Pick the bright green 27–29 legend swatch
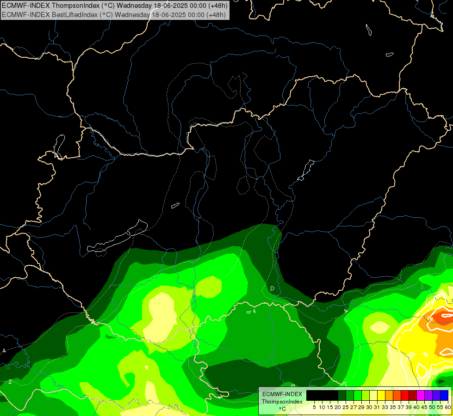453x416 pixels. coord(358,395)
